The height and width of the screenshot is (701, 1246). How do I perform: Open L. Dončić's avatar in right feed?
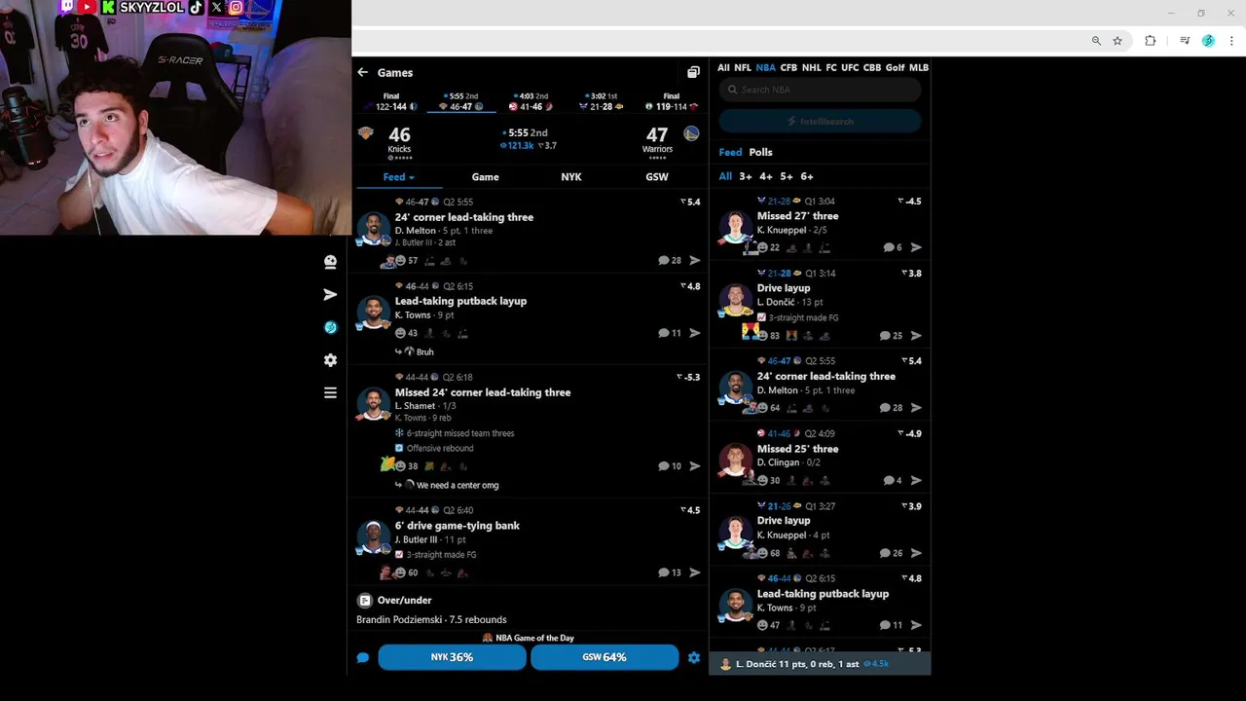[737, 300]
